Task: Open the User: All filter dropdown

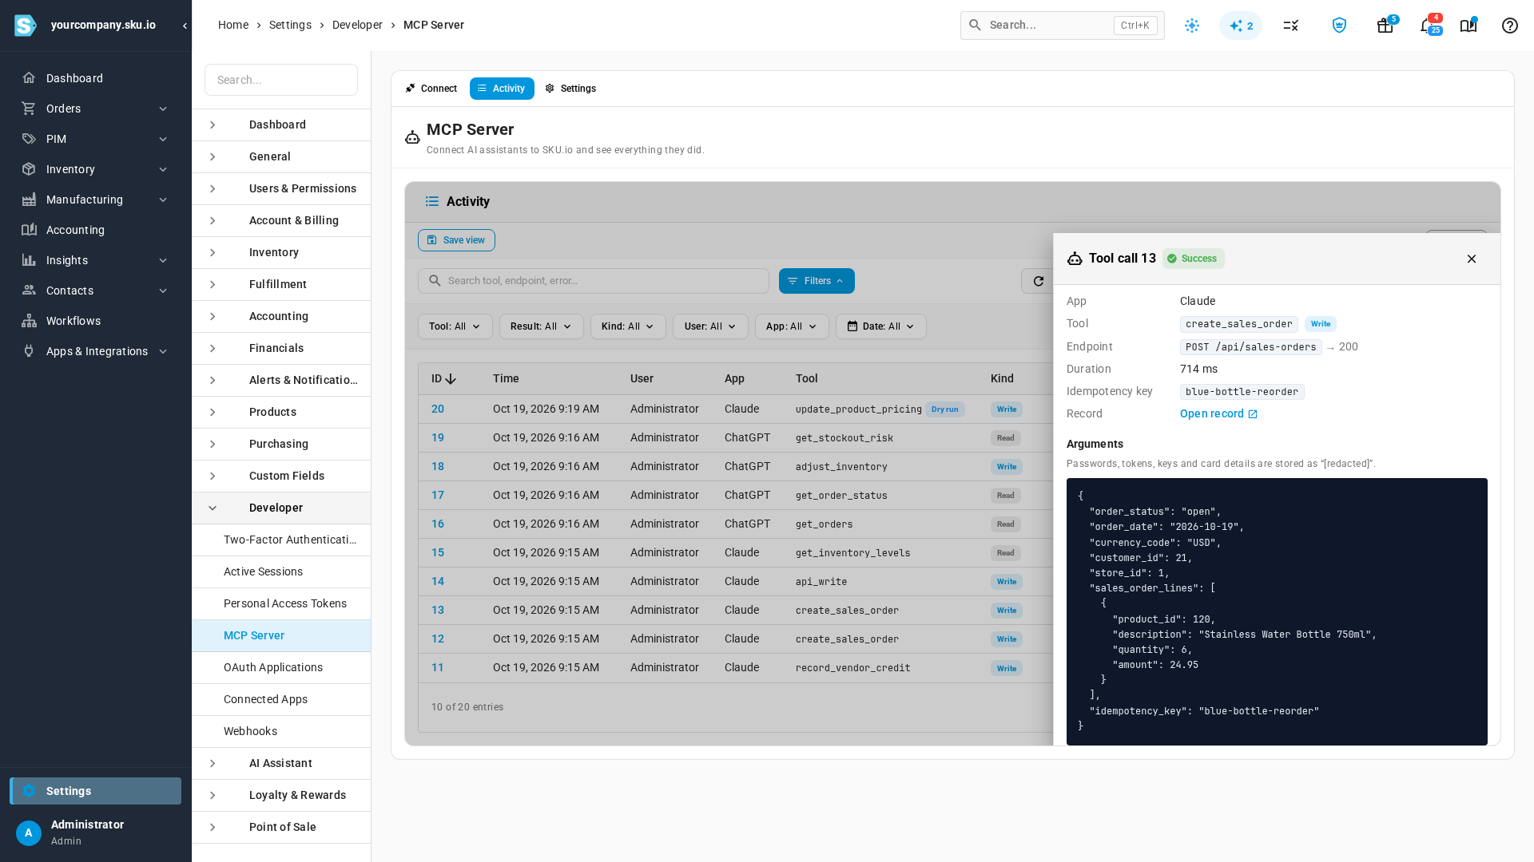Action: click(710, 326)
